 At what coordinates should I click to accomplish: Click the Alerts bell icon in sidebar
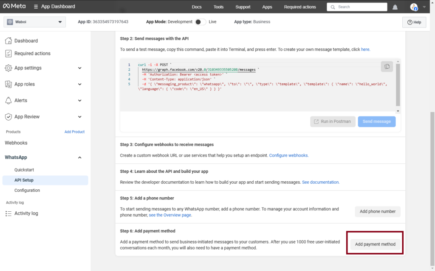coord(8,100)
